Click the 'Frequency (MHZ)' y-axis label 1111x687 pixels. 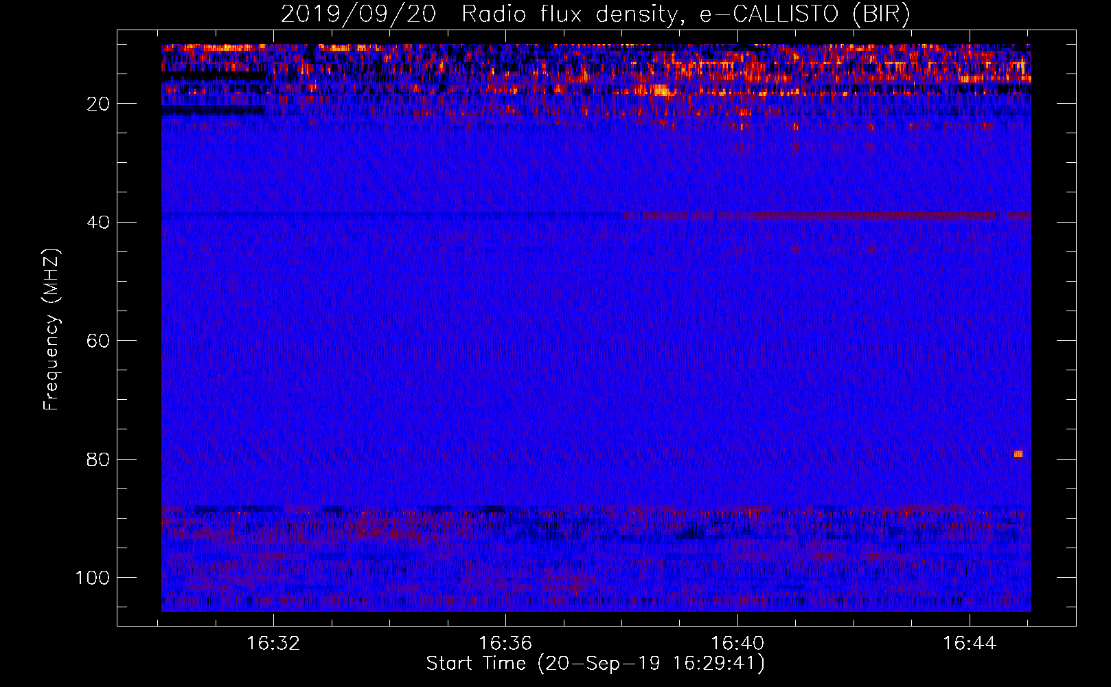(51, 330)
